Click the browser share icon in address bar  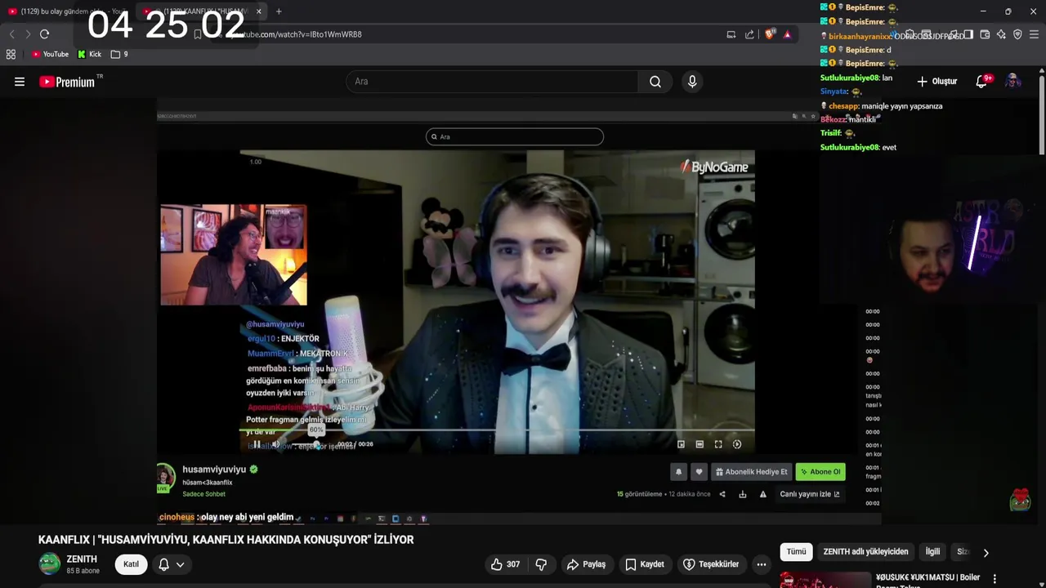[x=749, y=34]
